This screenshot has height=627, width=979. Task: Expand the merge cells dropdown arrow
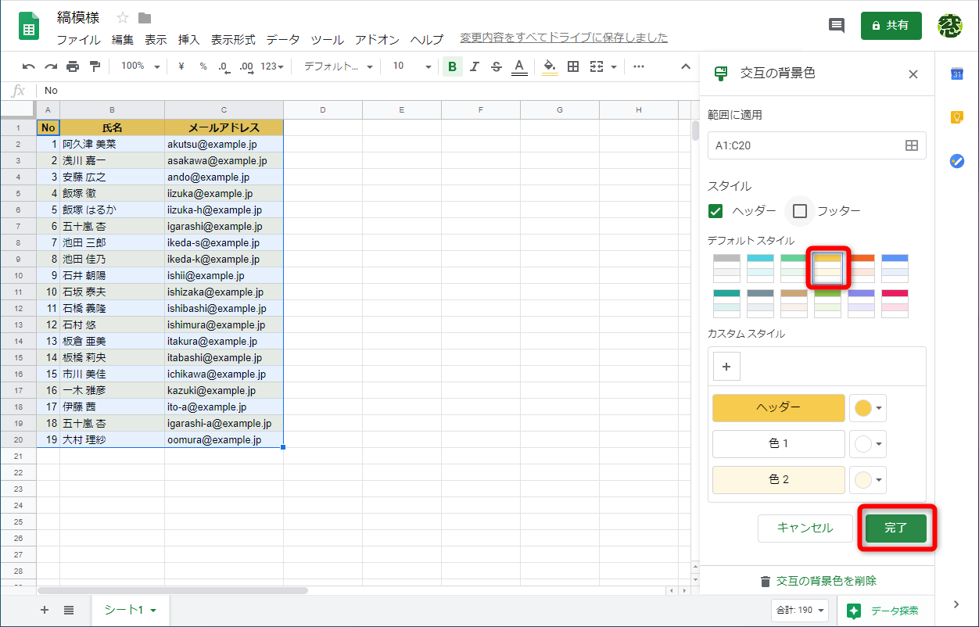point(614,66)
